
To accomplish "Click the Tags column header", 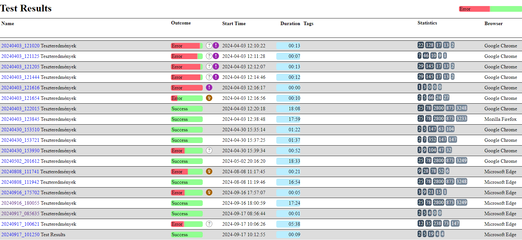I will coord(308,24).
